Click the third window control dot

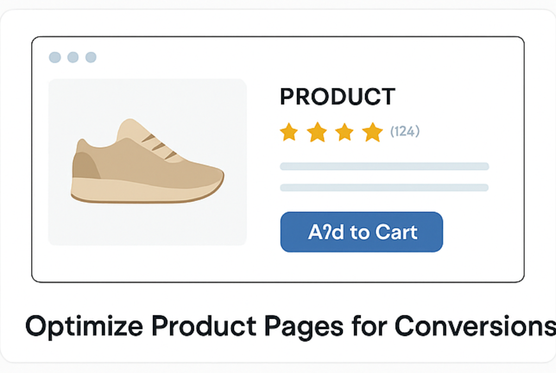click(x=91, y=57)
